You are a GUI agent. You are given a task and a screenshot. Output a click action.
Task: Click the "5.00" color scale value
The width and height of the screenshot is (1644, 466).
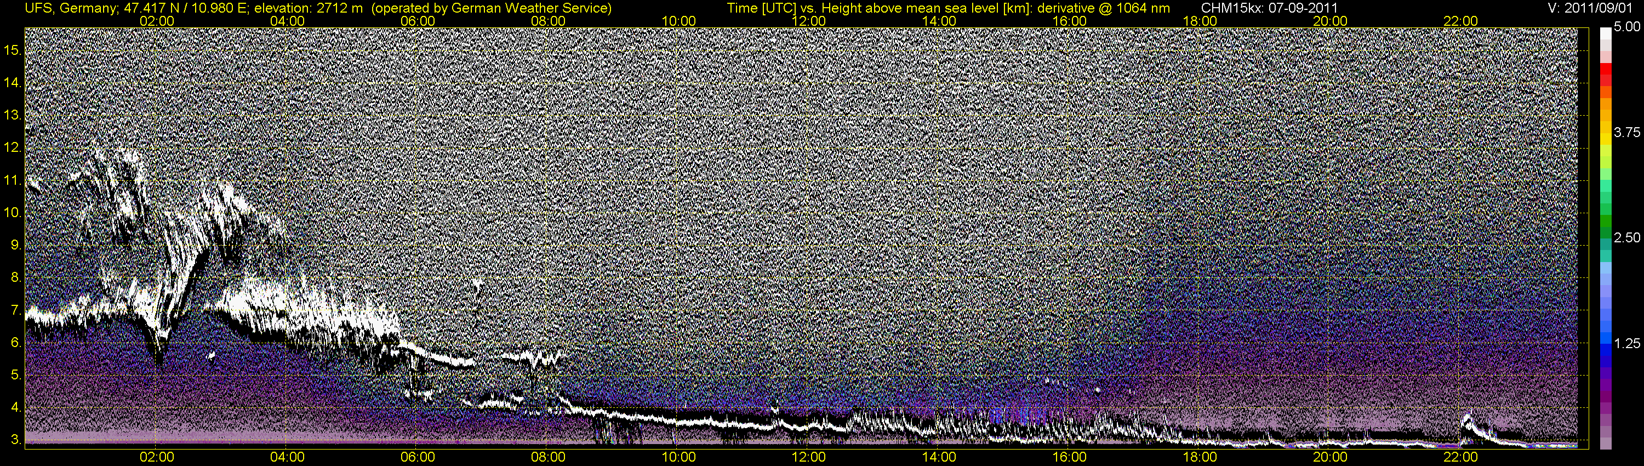[x=1627, y=27]
